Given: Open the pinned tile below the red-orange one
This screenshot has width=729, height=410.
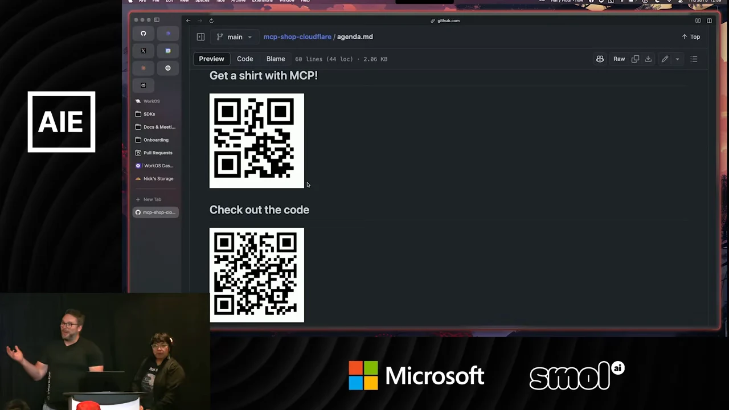Looking at the screenshot, I should (x=144, y=85).
